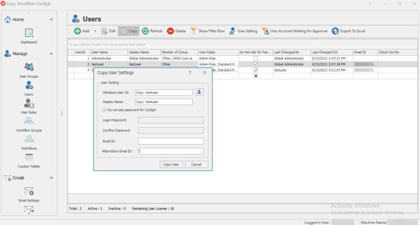
Task: Toggle Administrator's Do Not Ask checkbox
Action: (256, 58)
